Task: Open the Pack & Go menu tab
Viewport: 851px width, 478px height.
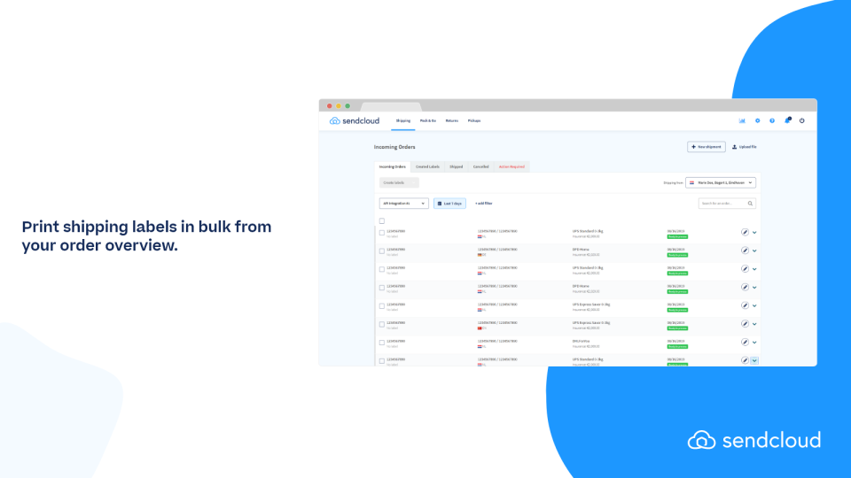Action: coord(427,121)
